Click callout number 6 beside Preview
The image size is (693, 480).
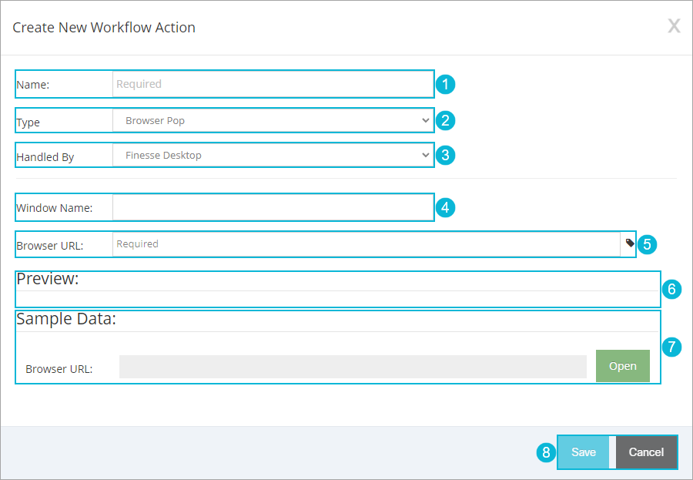[x=671, y=290]
